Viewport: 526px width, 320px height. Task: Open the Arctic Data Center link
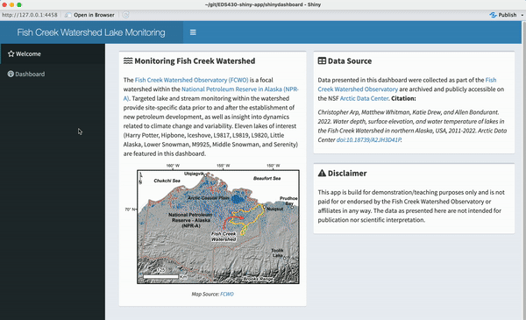coord(364,98)
